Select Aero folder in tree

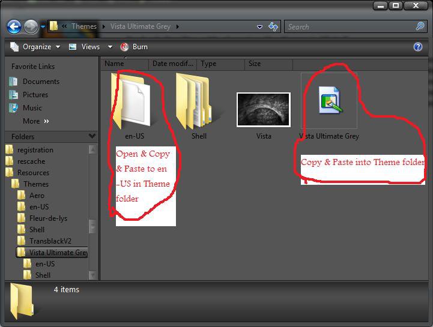click(37, 196)
